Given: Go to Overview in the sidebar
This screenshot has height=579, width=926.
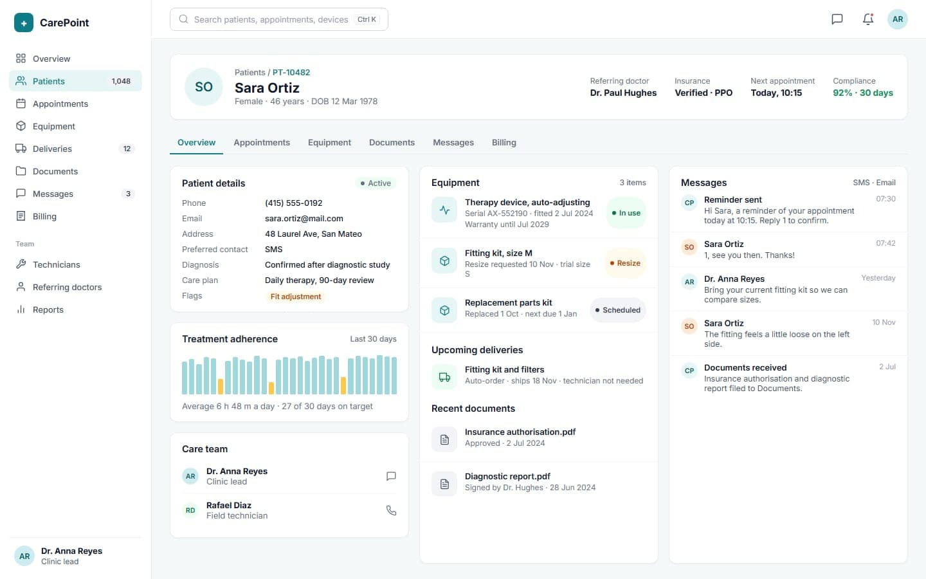Looking at the screenshot, I should click(76, 59).
